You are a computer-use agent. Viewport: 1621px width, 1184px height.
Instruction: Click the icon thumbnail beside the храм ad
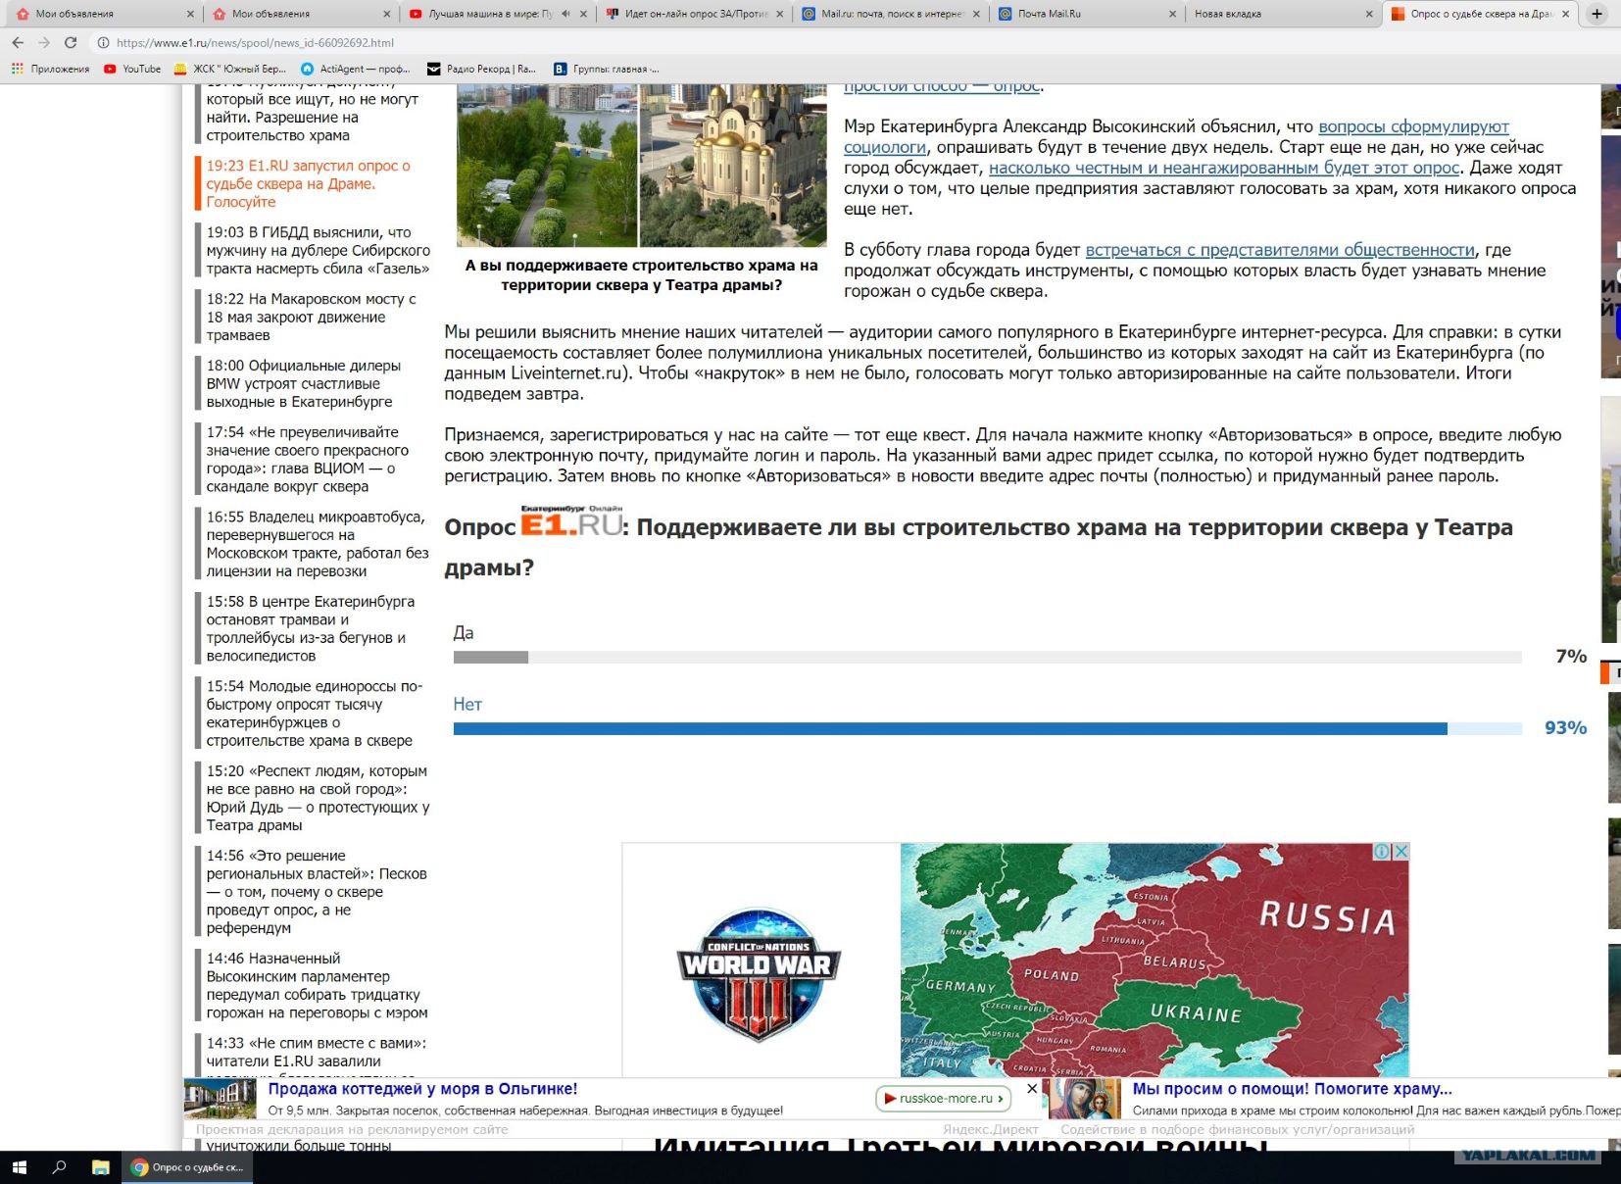point(1085,1099)
